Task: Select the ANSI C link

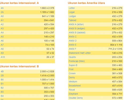Action: click(x=73, y=37)
